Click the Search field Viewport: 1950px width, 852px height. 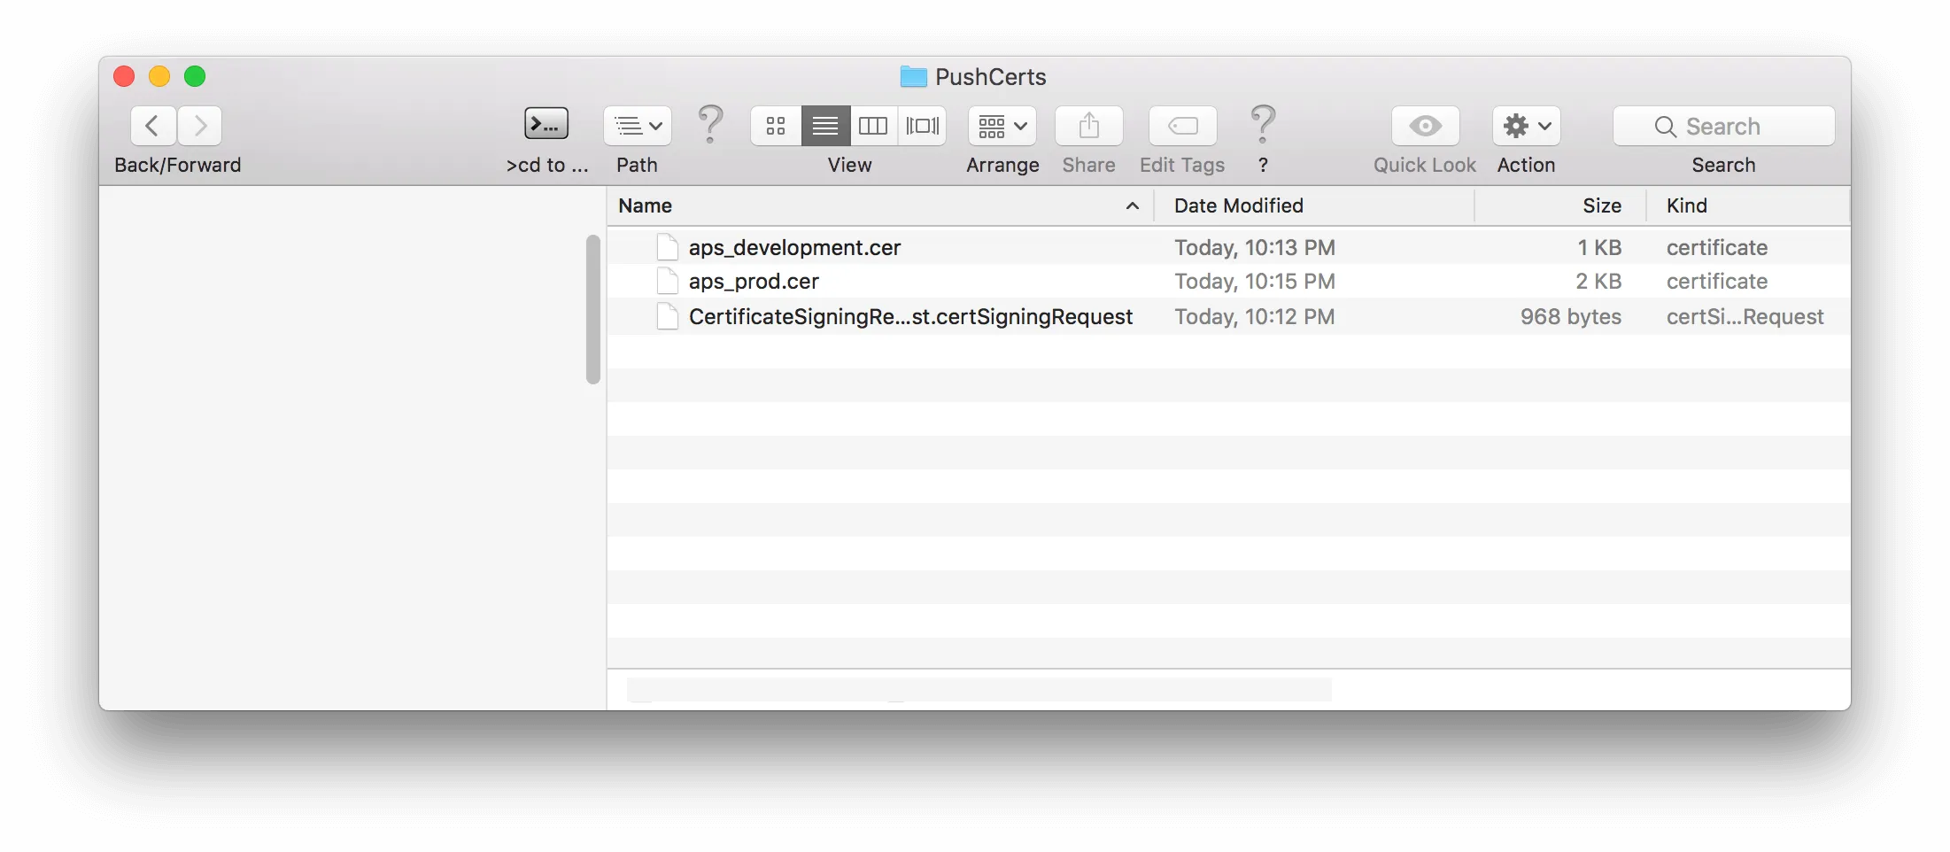click(1723, 126)
